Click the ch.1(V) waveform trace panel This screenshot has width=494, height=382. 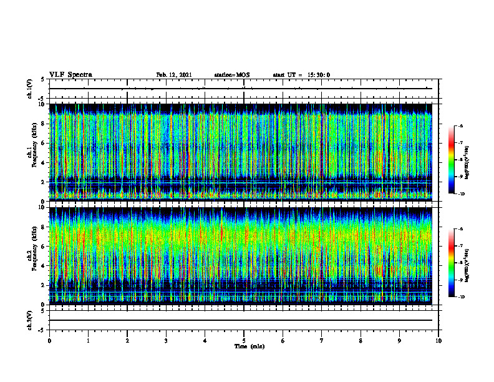[x=244, y=89]
